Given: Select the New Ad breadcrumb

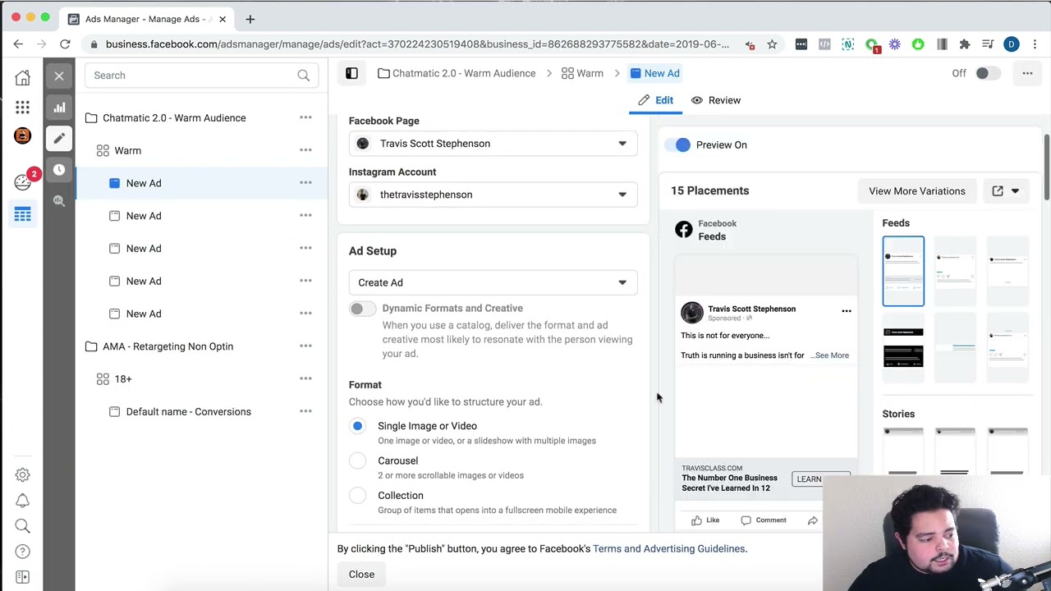Looking at the screenshot, I should pyautogui.click(x=654, y=73).
